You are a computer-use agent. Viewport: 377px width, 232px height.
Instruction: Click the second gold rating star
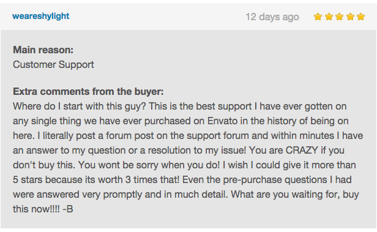click(x=329, y=17)
